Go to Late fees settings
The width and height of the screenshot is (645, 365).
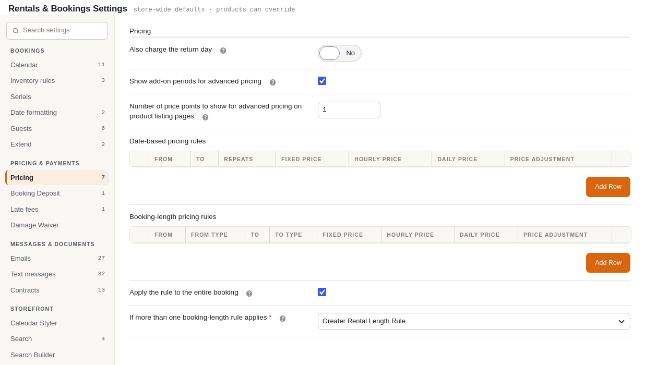(57, 210)
